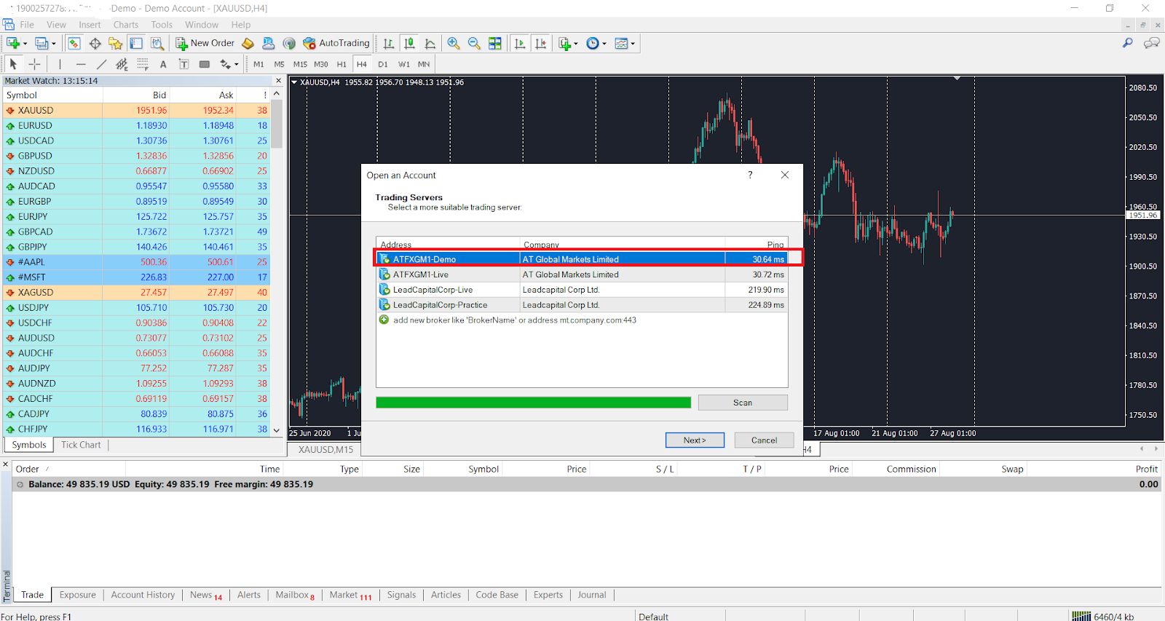This screenshot has height=621, width=1165.
Task: Select the trendline drawing tool
Action: [x=101, y=64]
